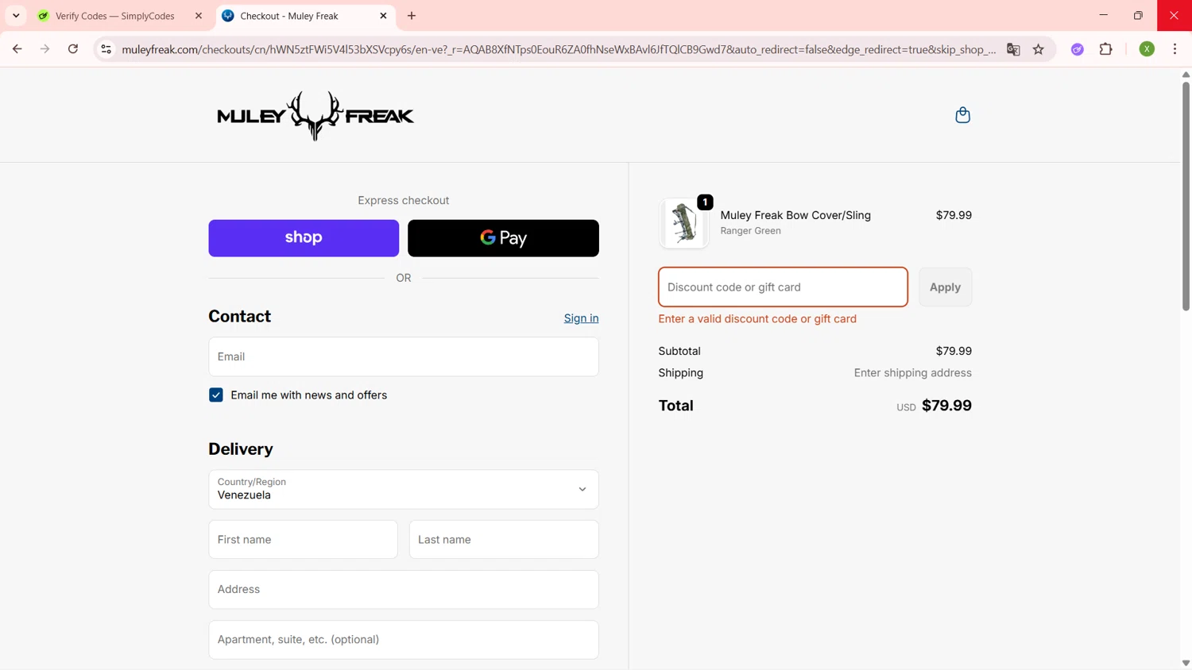This screenshot has height=670, width=1192.
Task: Click the address bar URL
Action: click(559, 49)
